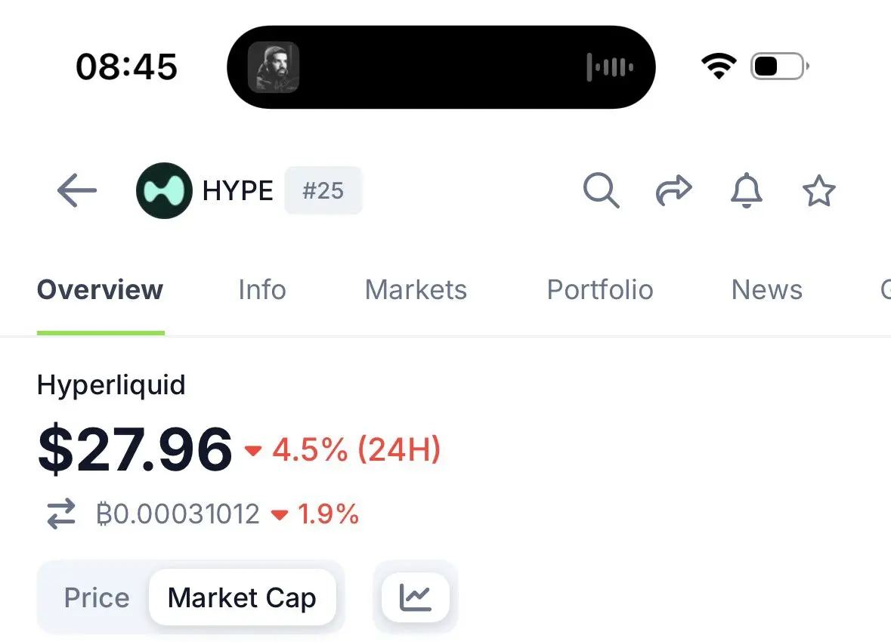Open the line chart view icon
Viewport: 891px width, 642px height.
click(x=415, y=597)
